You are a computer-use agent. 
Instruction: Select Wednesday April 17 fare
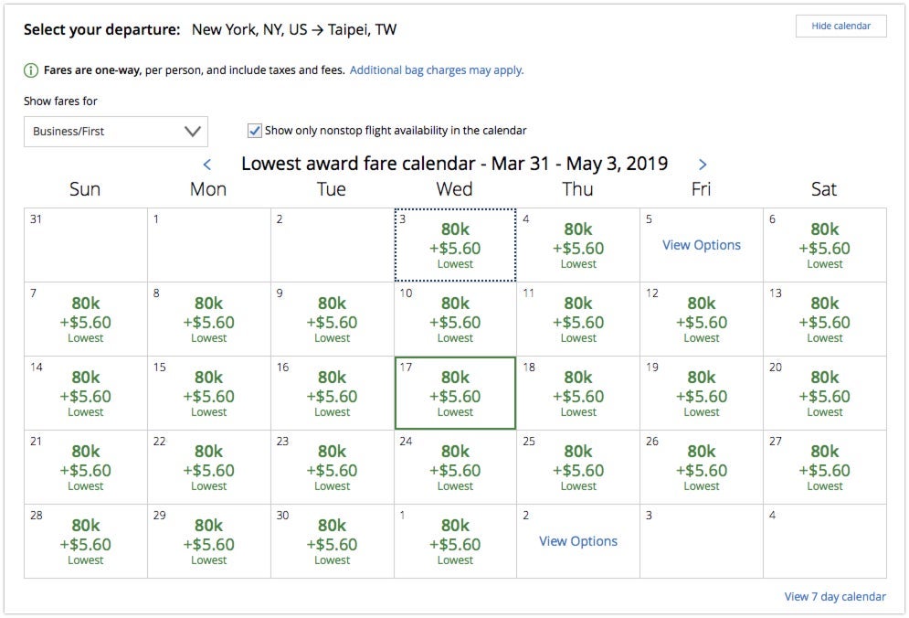click(x=455, y=393)
